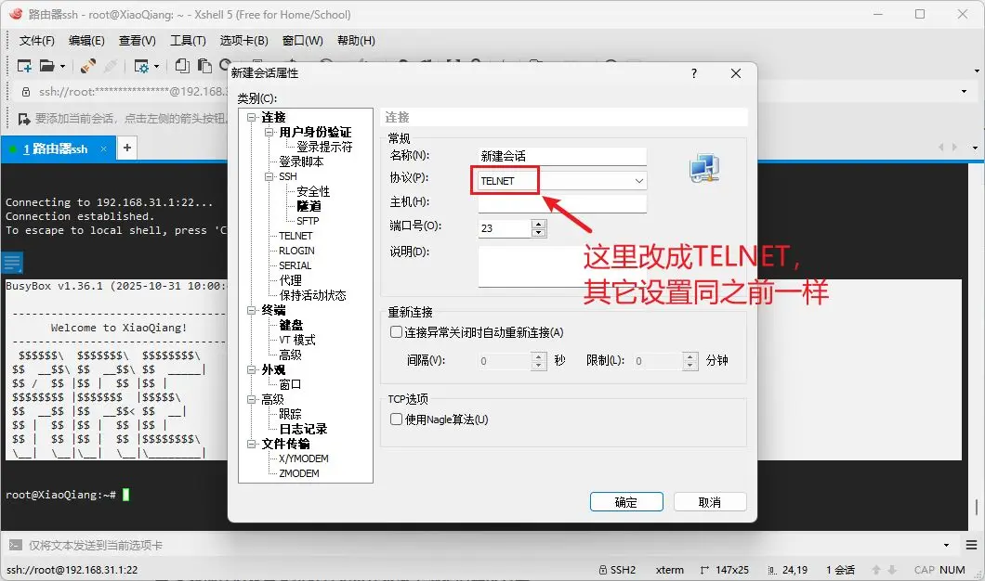Viewport: 985px width, 581px height.
Task: Click the 确定 button
Action: point(626,501)
